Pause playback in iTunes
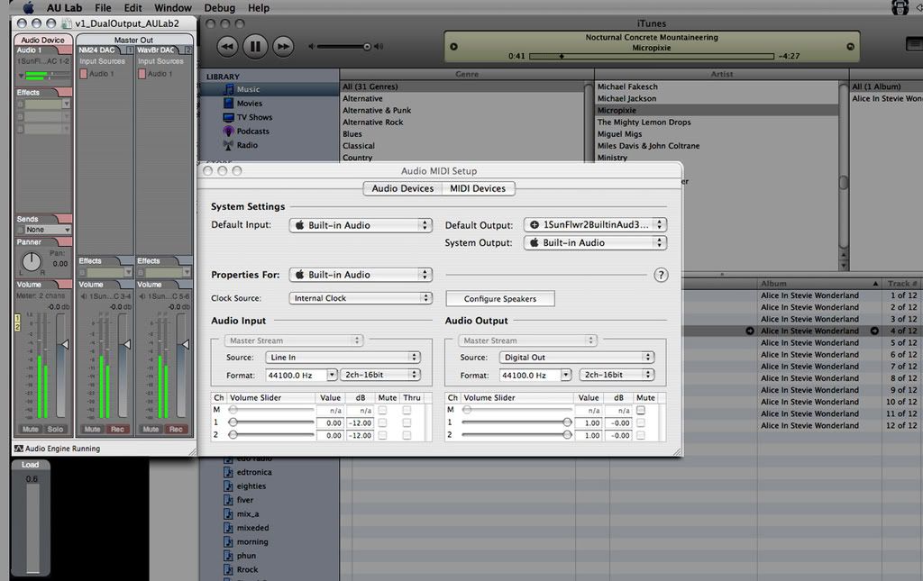 click(x=255, y=47)
